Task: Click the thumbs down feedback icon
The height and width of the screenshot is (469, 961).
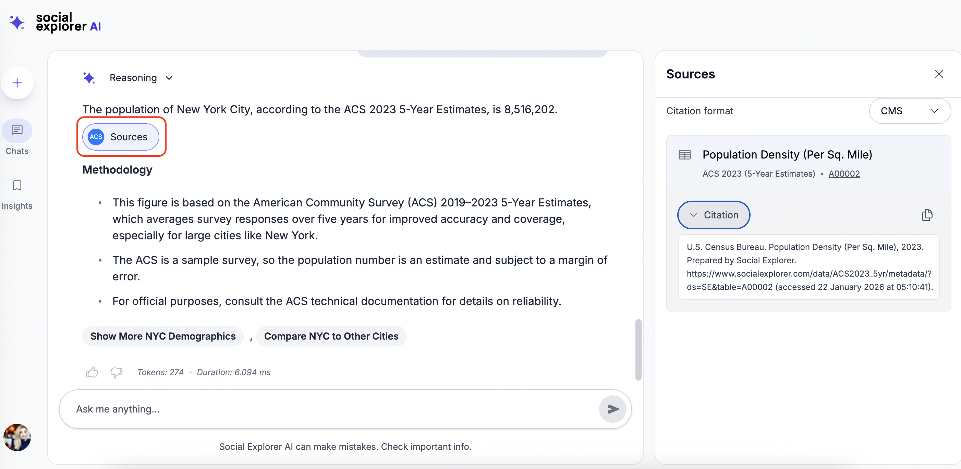Action: (x=117, y=372)
